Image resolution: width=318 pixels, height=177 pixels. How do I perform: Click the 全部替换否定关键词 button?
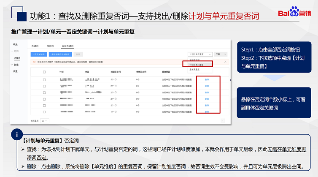coord(60,54)
